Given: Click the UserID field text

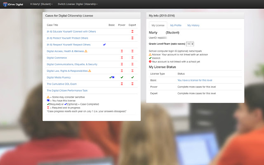Looking at the screenshot, I should tap(158, 38).
